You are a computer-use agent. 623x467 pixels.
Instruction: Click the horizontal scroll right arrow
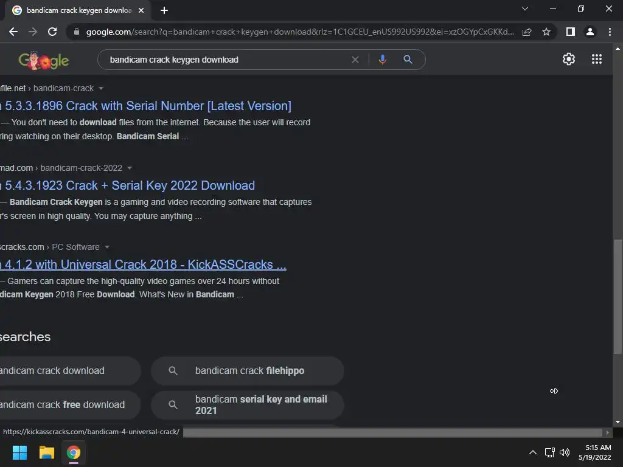coord(608,432)
